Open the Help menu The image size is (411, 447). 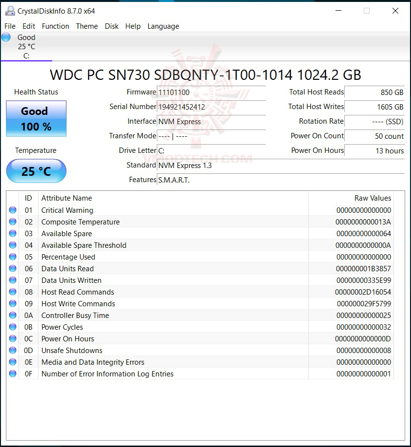click(132, 26)
